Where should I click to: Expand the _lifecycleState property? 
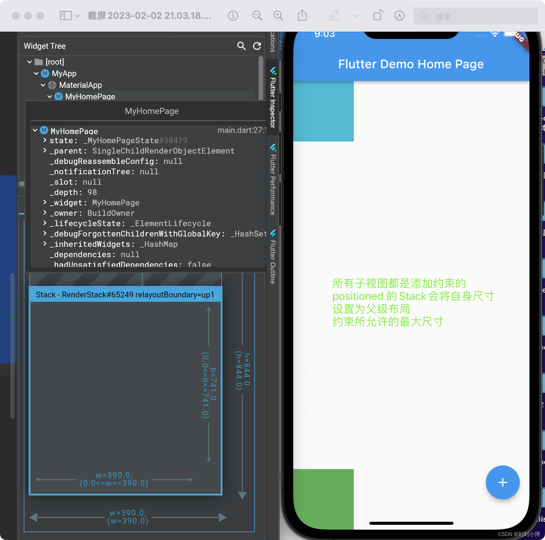point(45,223)
